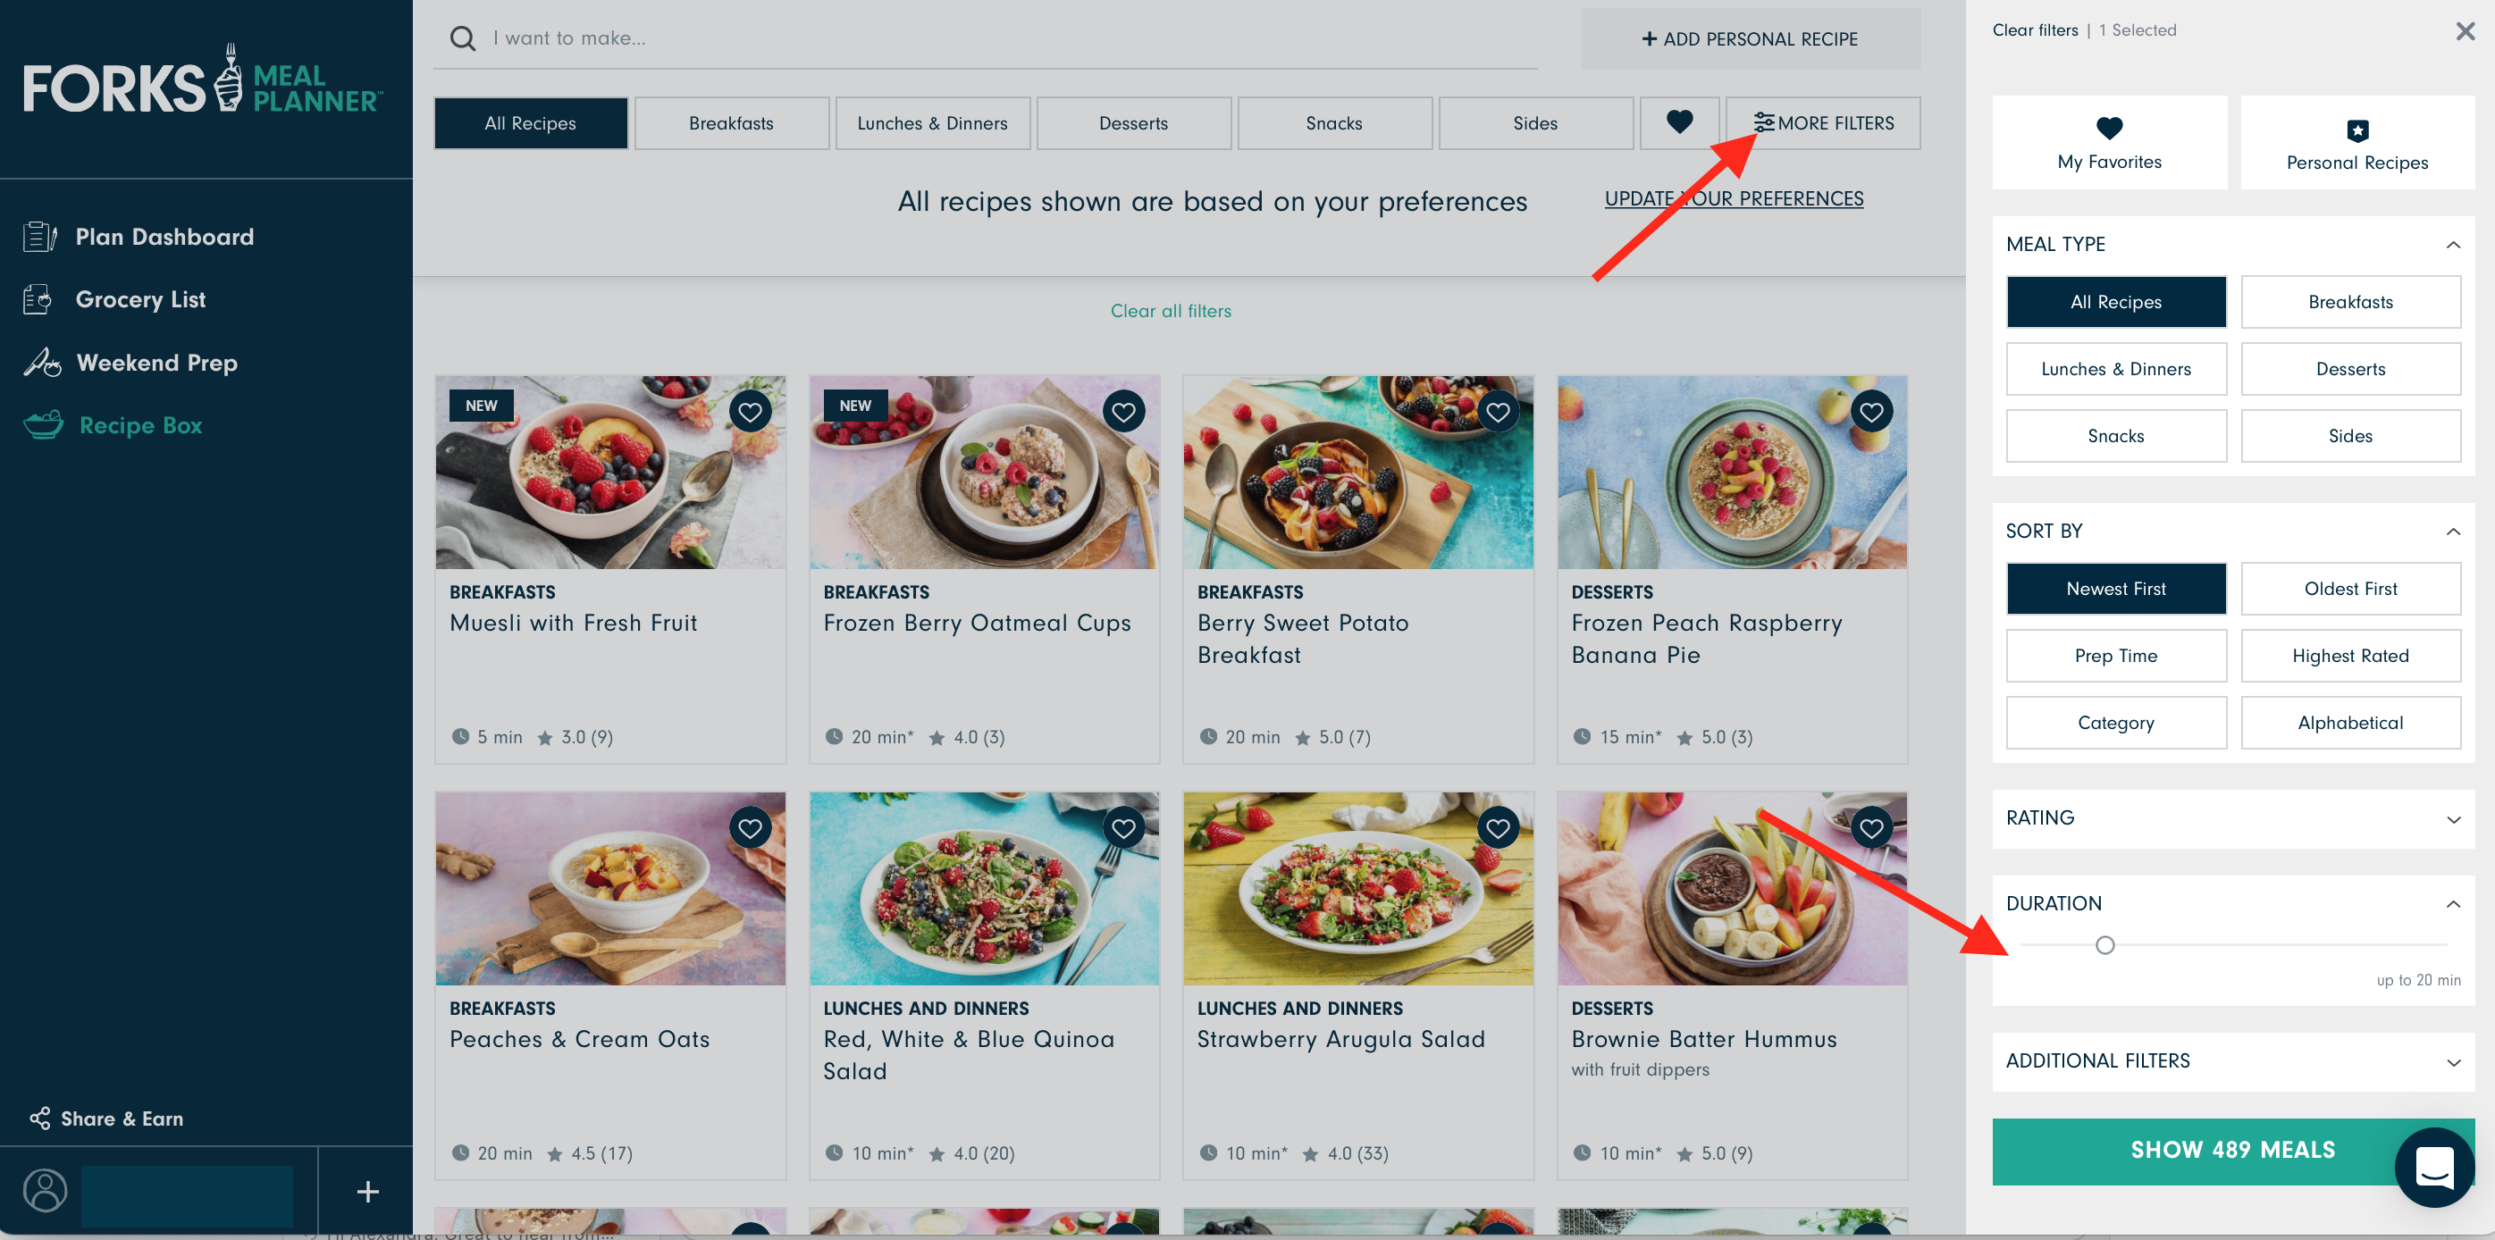Screen dimensions: 2495x1240
Task: Select Snacks meal type in filter panel
Action: (2115, 436)
